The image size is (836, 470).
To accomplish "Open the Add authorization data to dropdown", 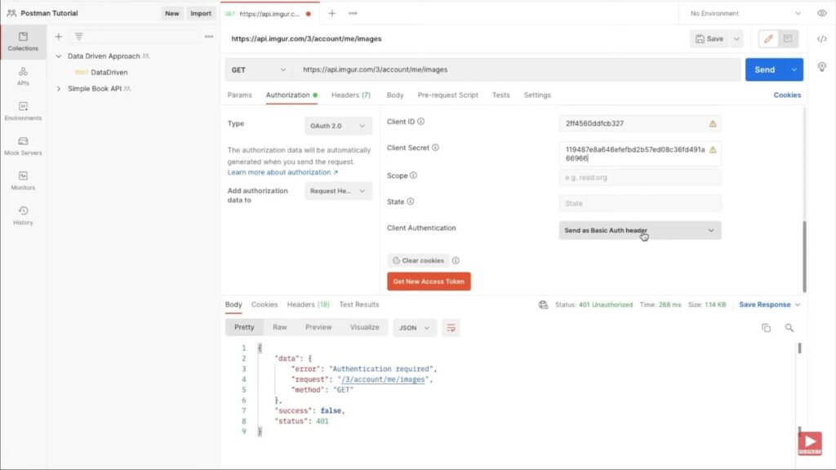I will click(338, 191).
